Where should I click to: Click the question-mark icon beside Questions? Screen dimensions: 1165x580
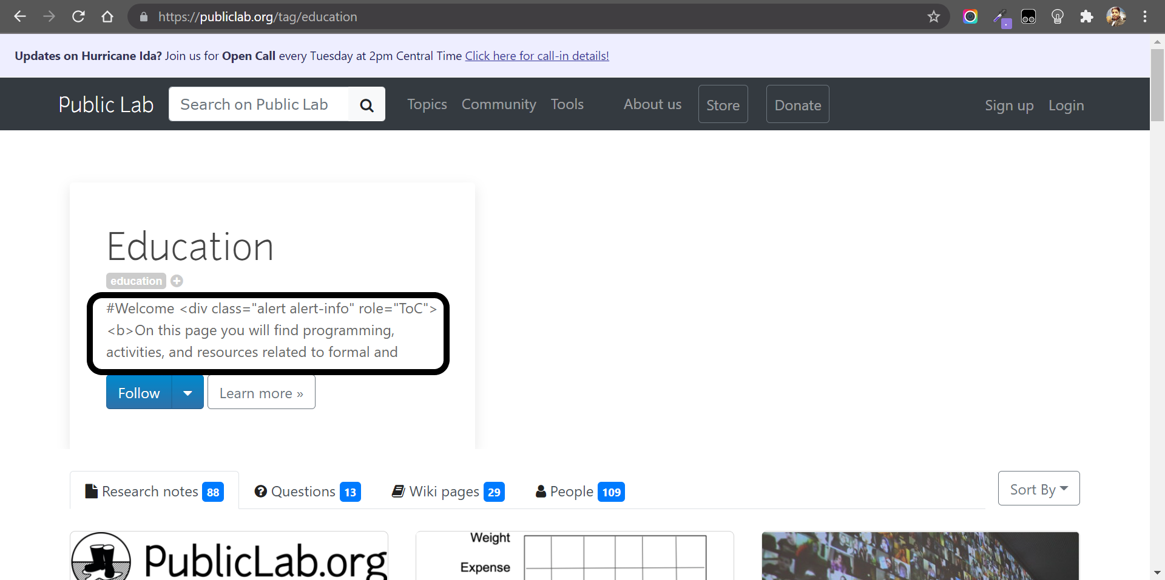pyautogui.click(x=261, y=492)
